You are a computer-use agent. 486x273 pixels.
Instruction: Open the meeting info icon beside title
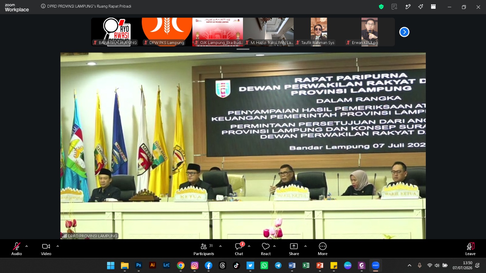coord(43,6)
